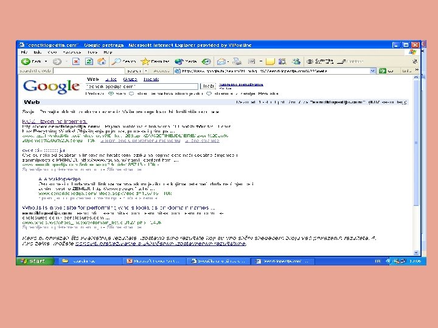438x328 pixels.
Task: Click the Print icon in toolbar
Action: click(x=237, y=61)
